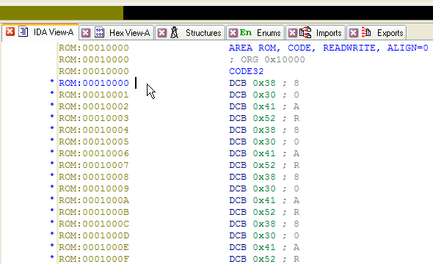Click the Structures tab icon
This screenshot has height=264, width=433.
[174, 32]
